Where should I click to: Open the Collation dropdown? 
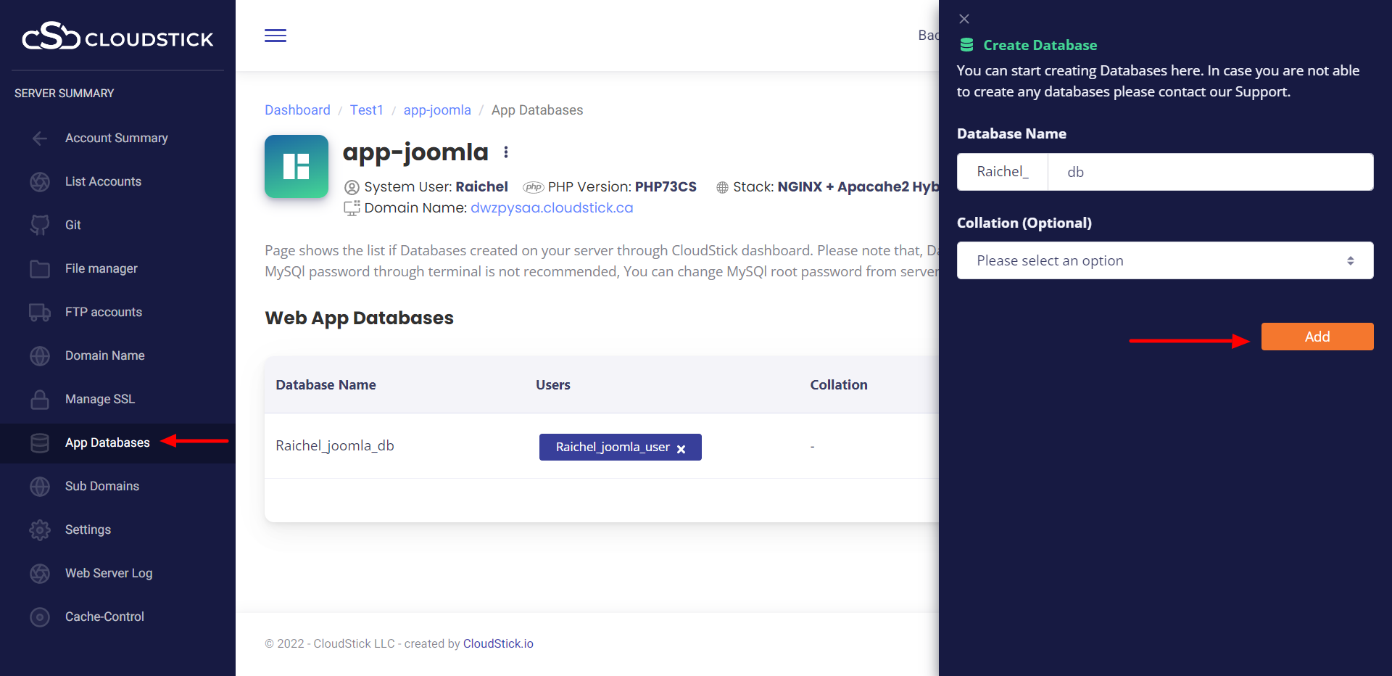pyautogui.click(x=1164, y=260)
